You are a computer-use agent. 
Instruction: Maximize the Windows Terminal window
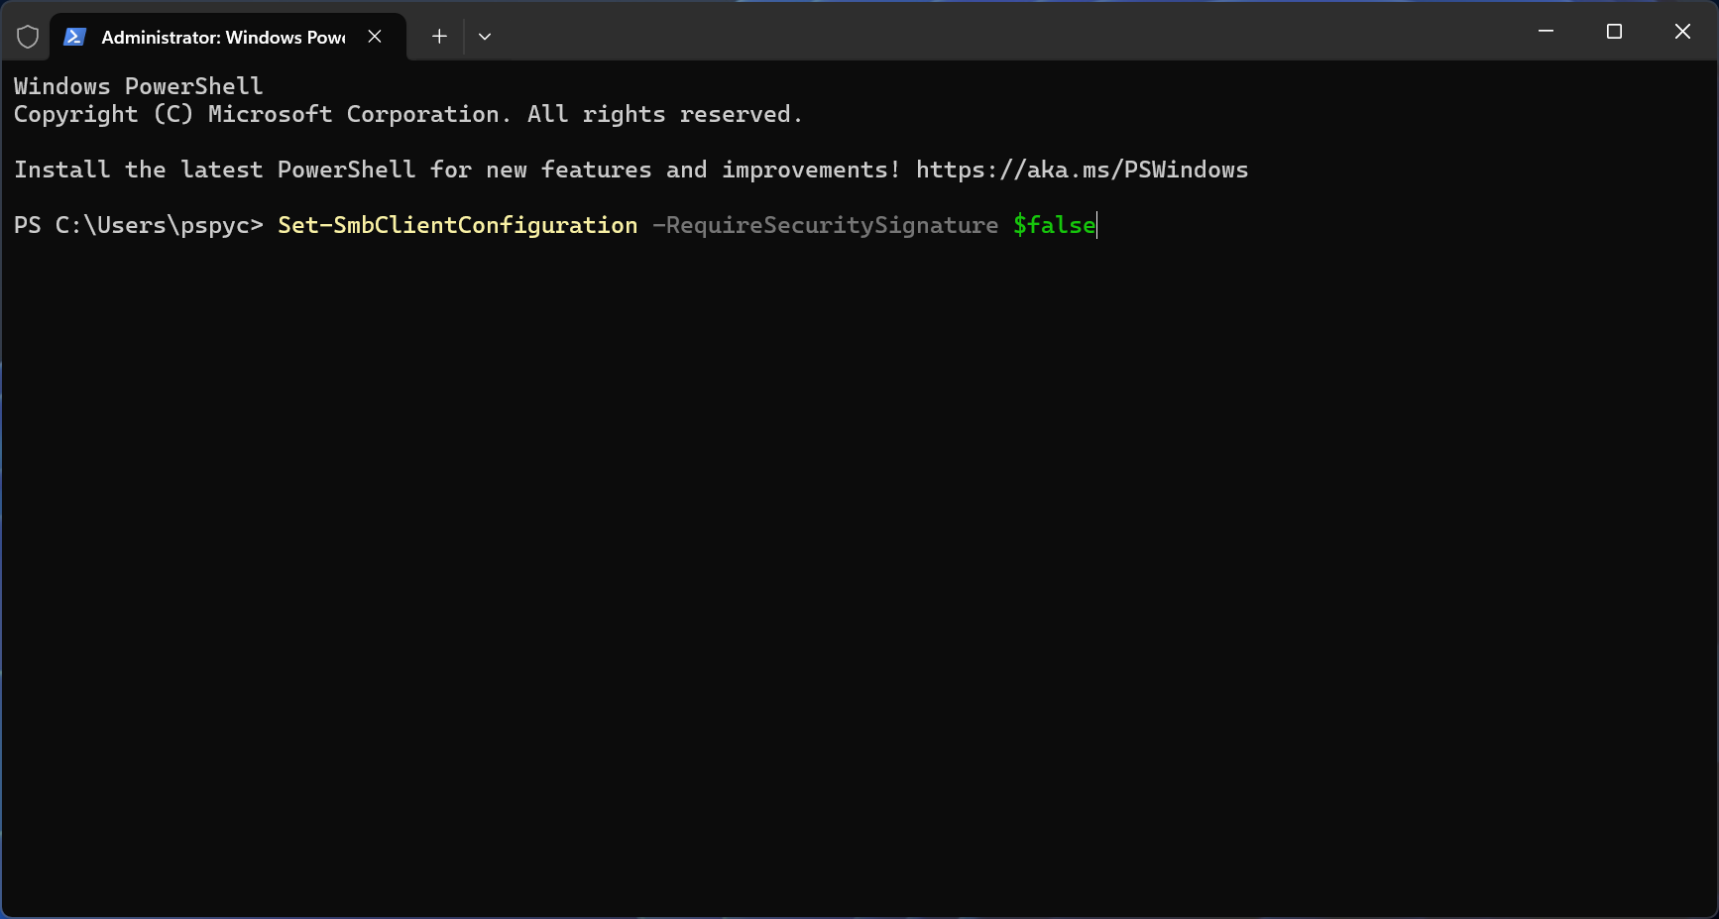(1614, 31)
